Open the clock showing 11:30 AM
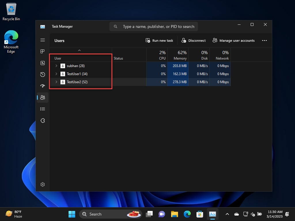Image resolution: width=295 pixels, height=221 pixels. click(275, 214)
